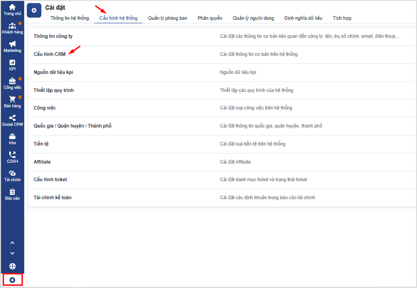417x288 pixels.
Task: Open the KPI chart module
Action: click(12, 65)
